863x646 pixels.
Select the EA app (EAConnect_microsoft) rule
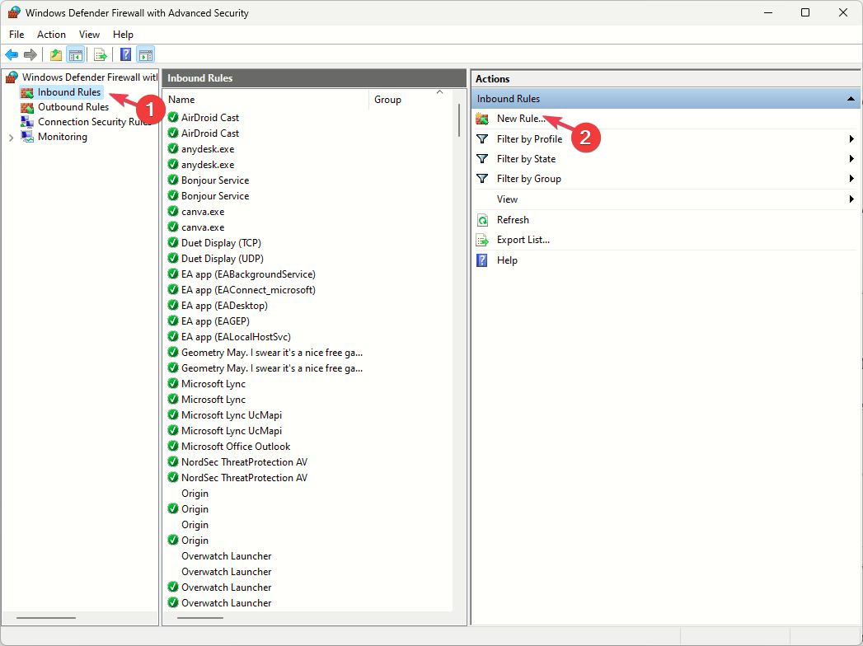pos(248,289)
